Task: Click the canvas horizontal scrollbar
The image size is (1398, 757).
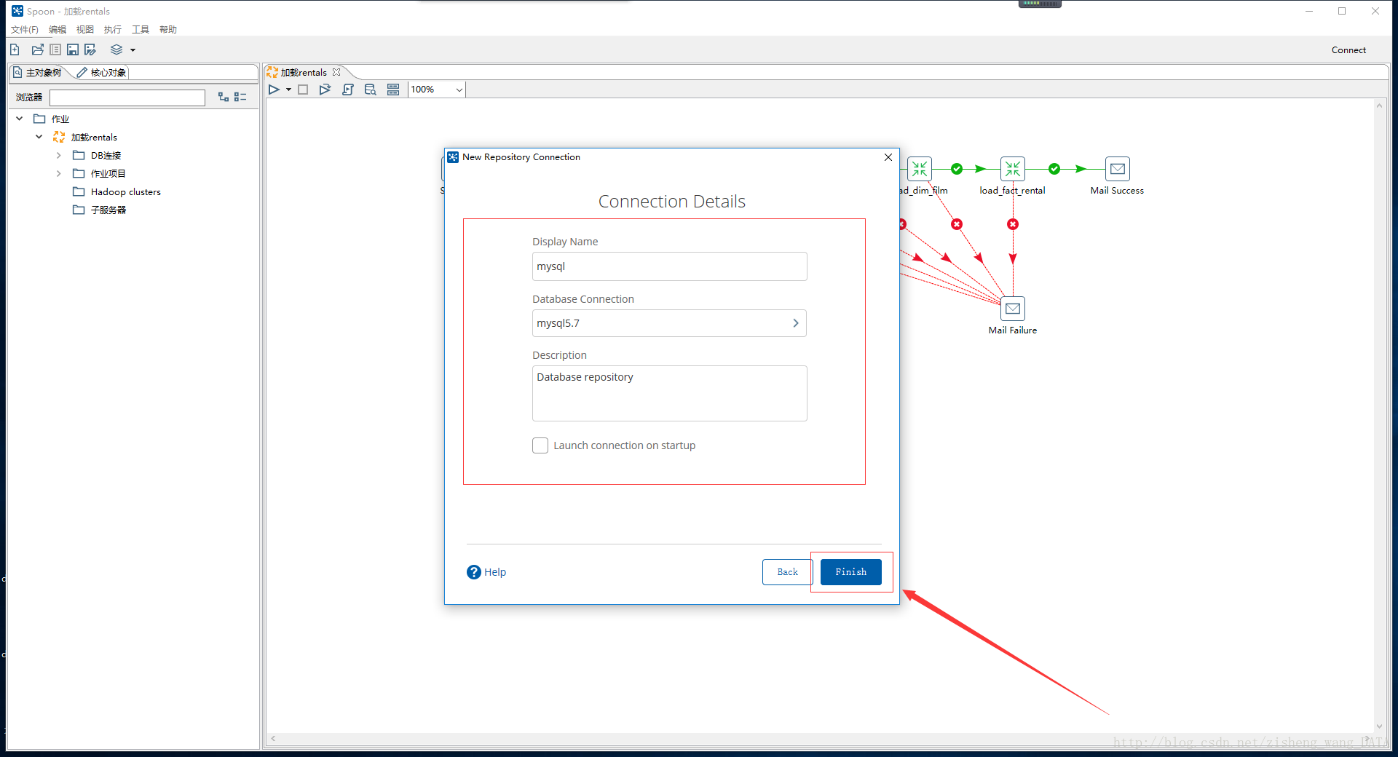Action: click(821, 738)
